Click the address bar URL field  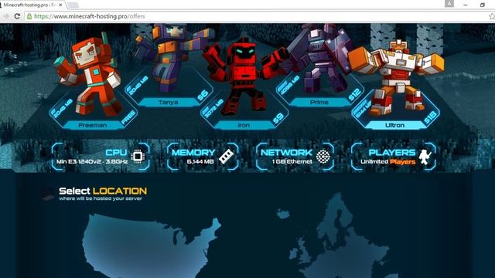click(256, 16)
